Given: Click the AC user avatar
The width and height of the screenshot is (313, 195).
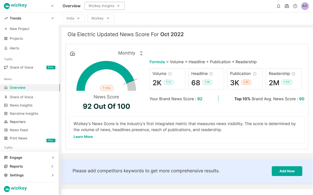Looking at the screenshot, I should [x=305, y=6].
